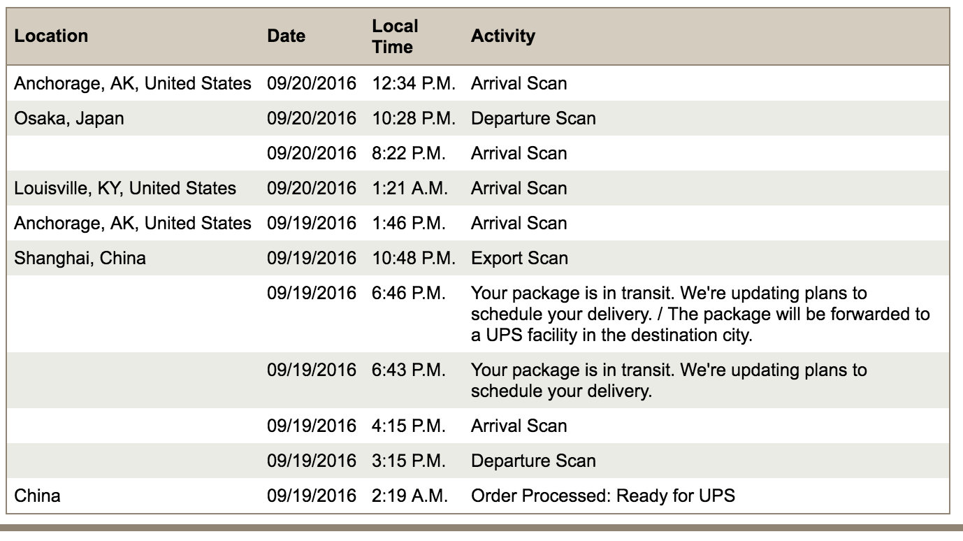Click the 4:15 P.M. Arrival Scan activity
Image resolution: width=963 pixels, height=541 pixels.
click(x=519, y=426)
